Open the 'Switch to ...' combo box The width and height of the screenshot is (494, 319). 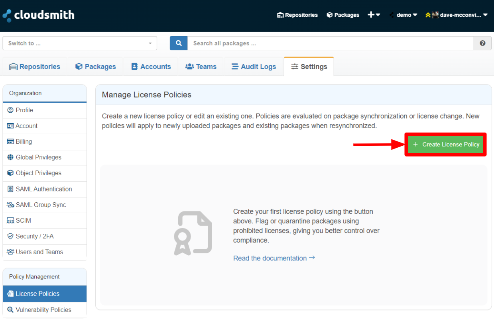point(80,43)
